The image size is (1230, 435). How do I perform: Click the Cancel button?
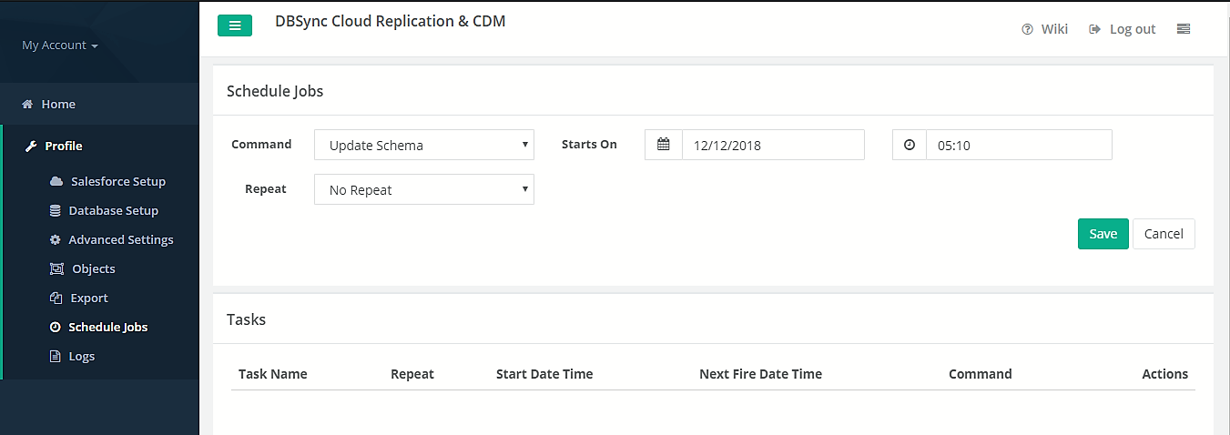click(1163, 234)
